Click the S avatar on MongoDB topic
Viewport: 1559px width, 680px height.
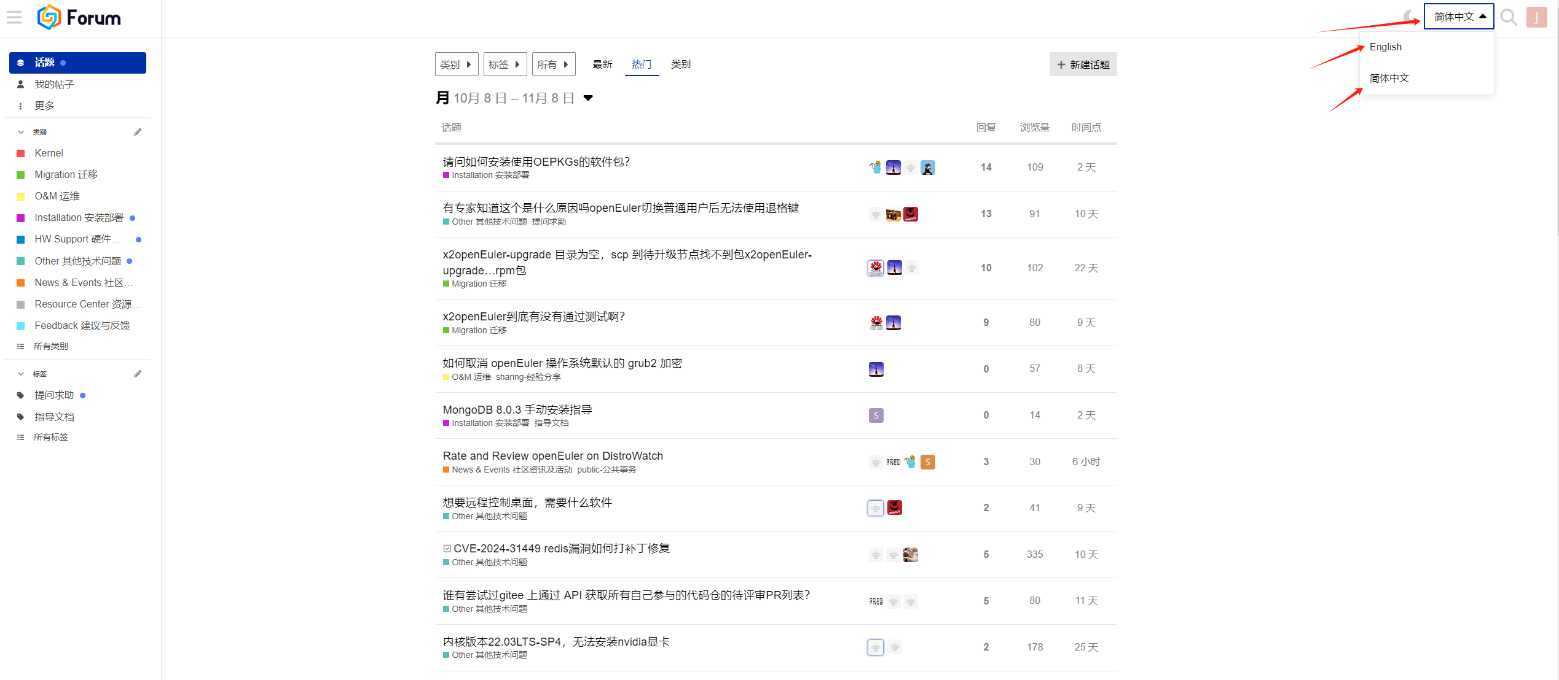click(876, 415)
